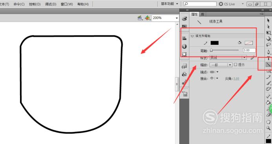Viewport: 272px width, 144px height.
Task: Select the Pen tool
Action: [268, 52]
